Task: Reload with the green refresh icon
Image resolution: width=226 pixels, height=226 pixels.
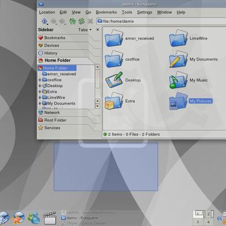Action: [x=81, y=21]
